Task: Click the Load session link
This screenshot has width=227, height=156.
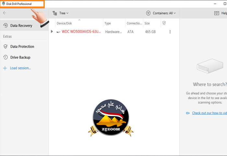Action: (20, 68)
